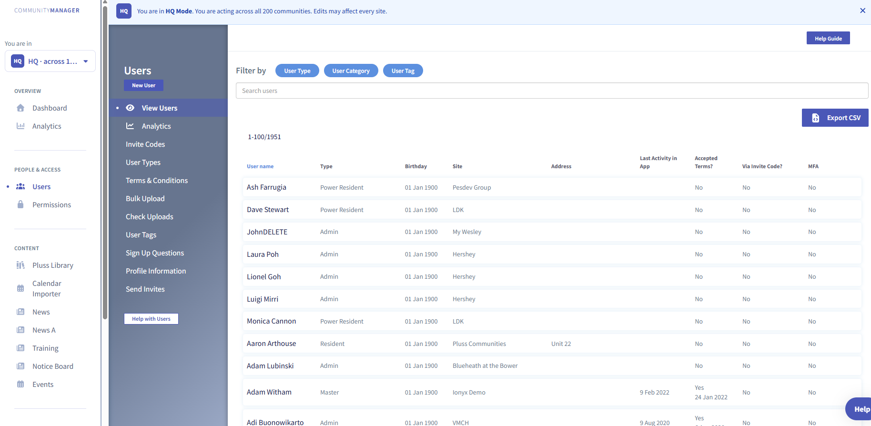Viewport: 871px width, 426px height.
Task: Click the Training icon
Action: pos(20,348)
